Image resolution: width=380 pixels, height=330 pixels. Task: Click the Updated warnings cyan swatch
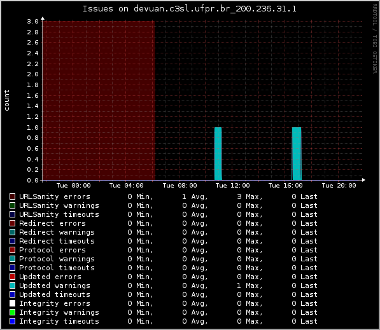[12, 285]
